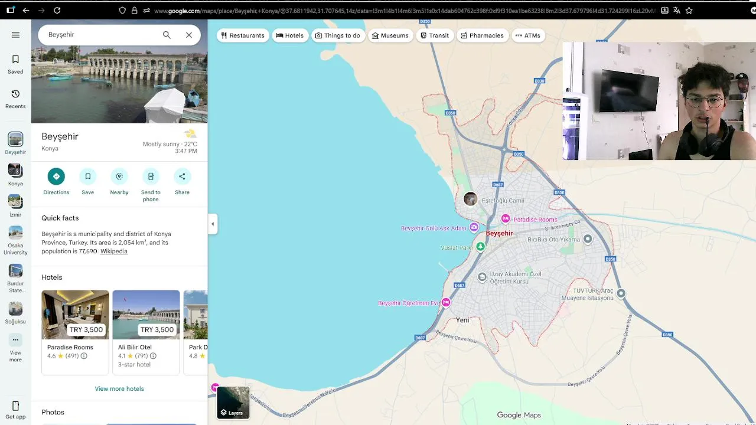Screen dimensions: 756x425
Task: Select Transit filter chip
Action: 435,35
